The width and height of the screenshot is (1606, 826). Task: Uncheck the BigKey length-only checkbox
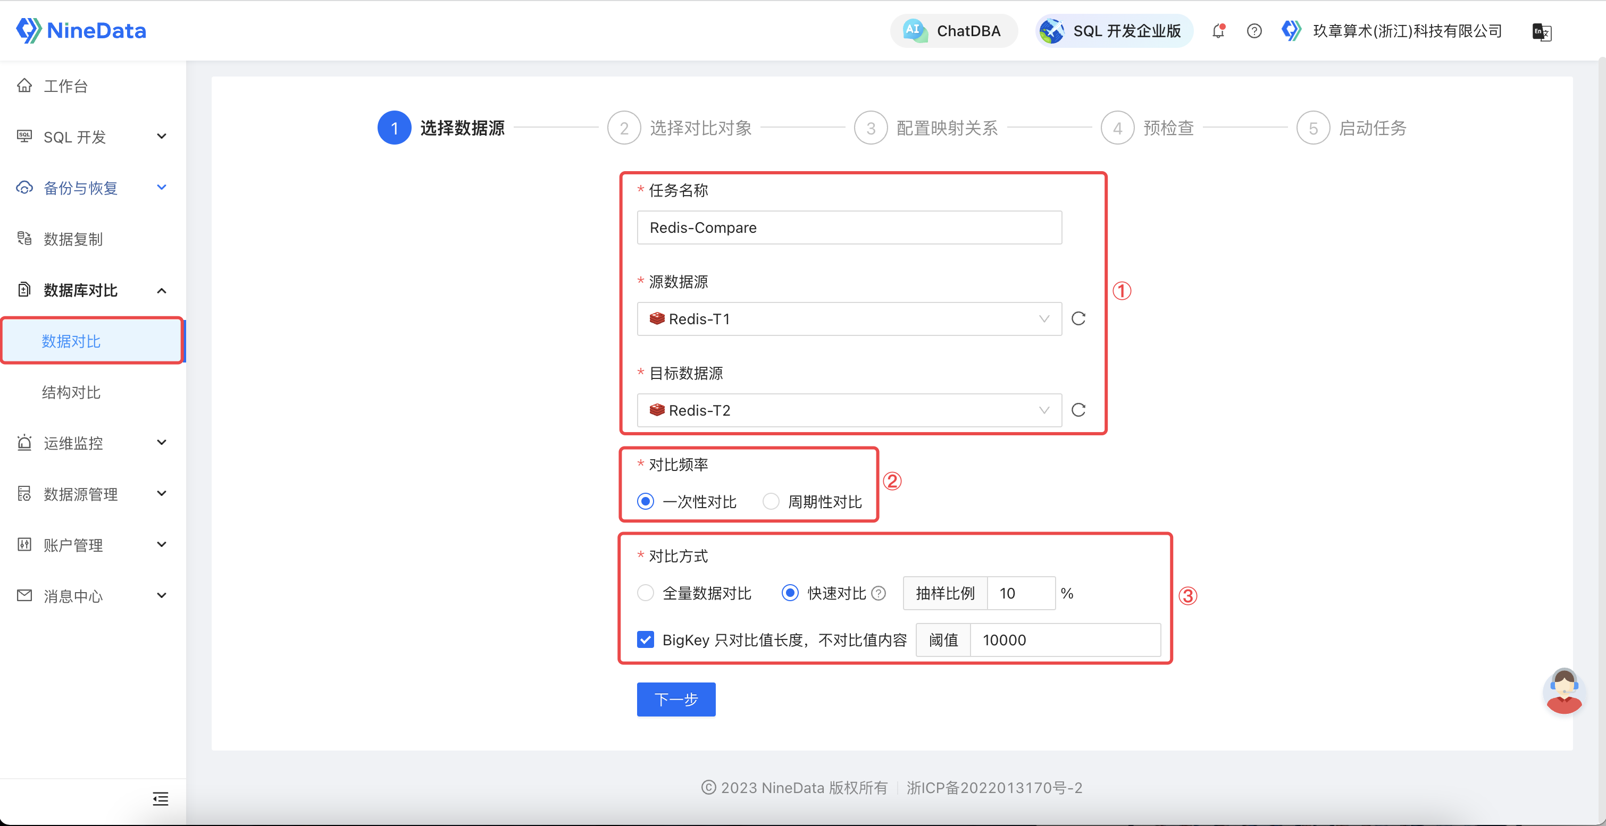(x=646, y=640)
